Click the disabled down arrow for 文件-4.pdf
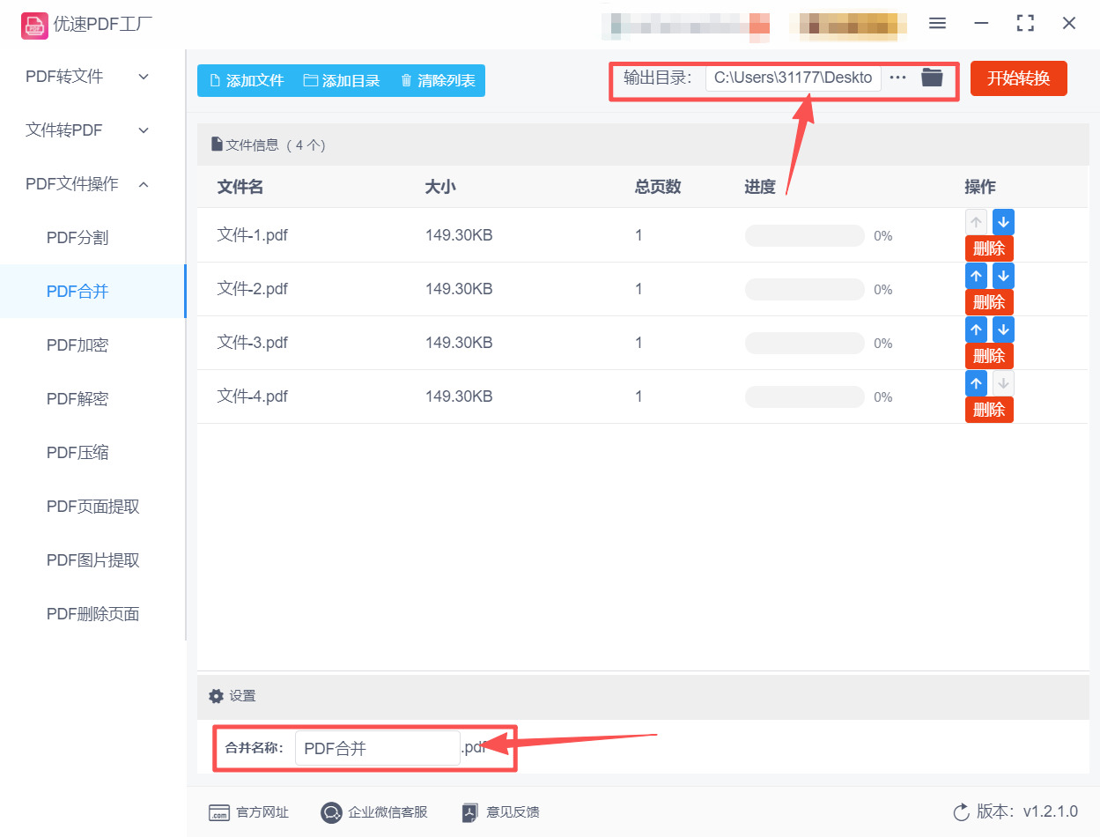 1003,383
